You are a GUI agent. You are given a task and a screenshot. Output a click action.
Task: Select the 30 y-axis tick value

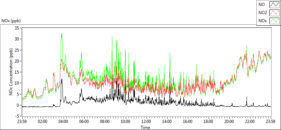(17, 39)
